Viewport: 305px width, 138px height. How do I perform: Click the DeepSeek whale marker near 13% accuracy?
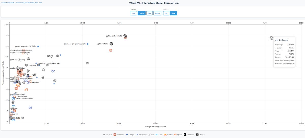click(30, 108)
